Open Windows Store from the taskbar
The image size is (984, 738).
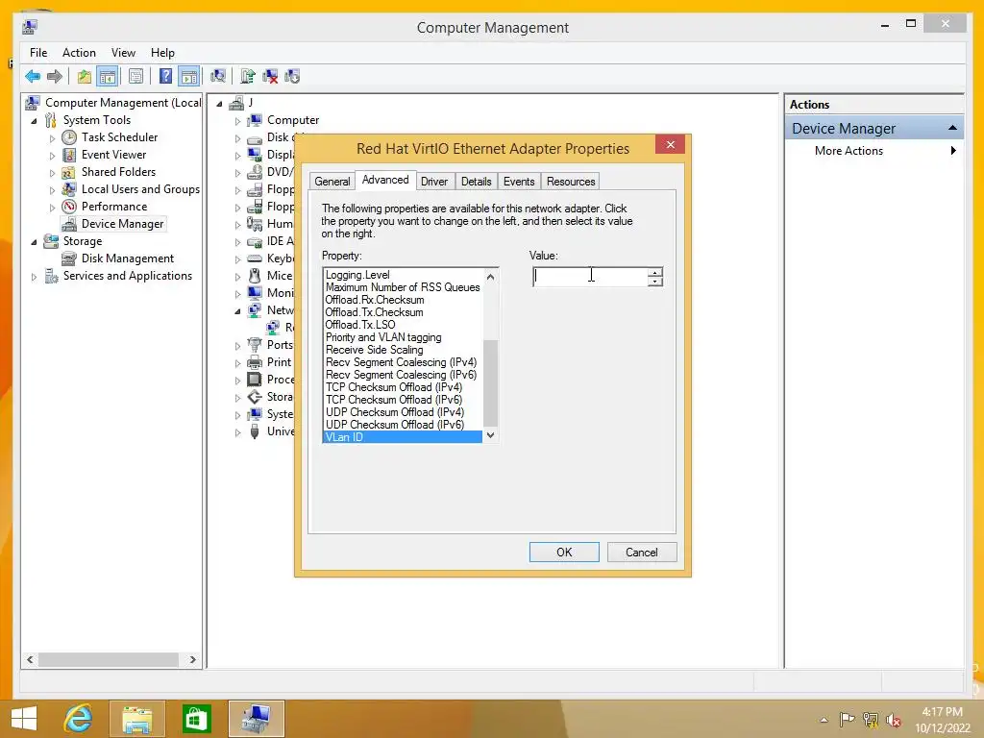click(x=196, y=719)
